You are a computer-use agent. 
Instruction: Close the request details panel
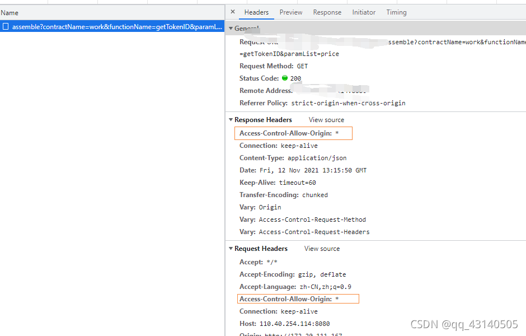pyautogui.click(x=233, y=12)
